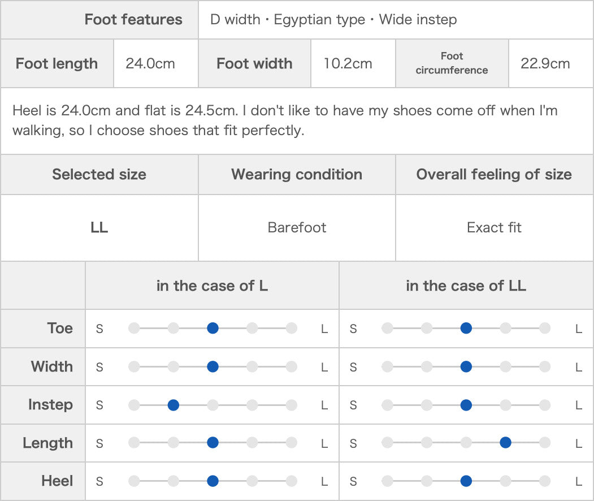Screen dimensions: 594x501
Task: Choose largest dot in L Heel row
Action: pyautogui.click(x=292, y=481)
